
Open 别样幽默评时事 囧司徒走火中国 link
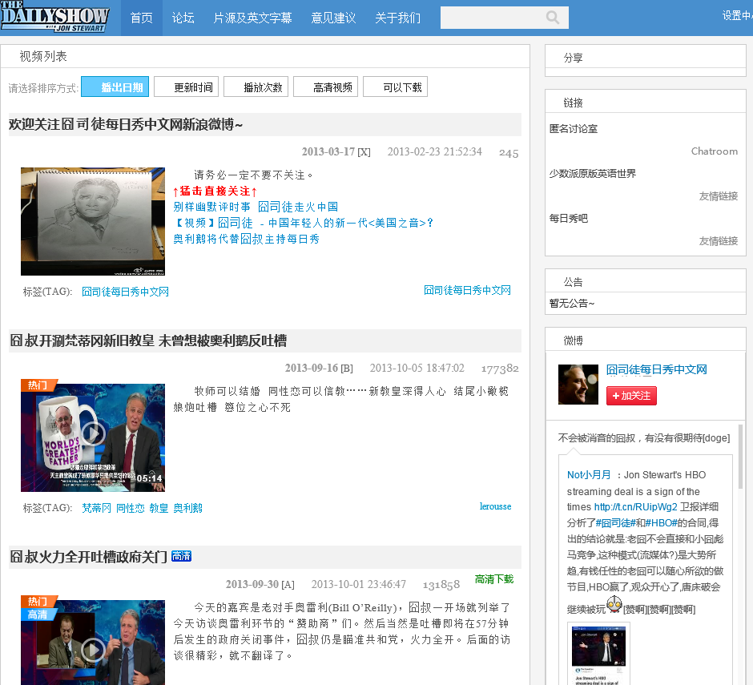click(256, 207)
